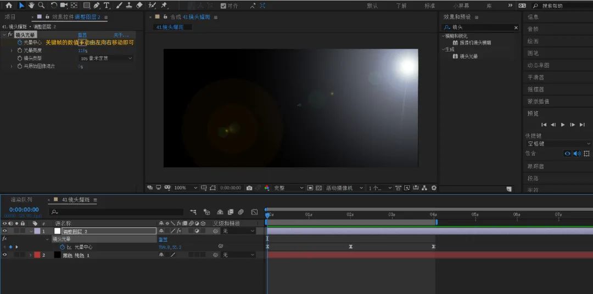The height and width of the screenshot is (294, 593).
Task: Select the Brush tool
Action: 119,5
